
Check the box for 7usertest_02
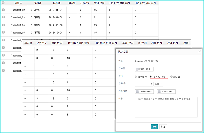point(3,10)
